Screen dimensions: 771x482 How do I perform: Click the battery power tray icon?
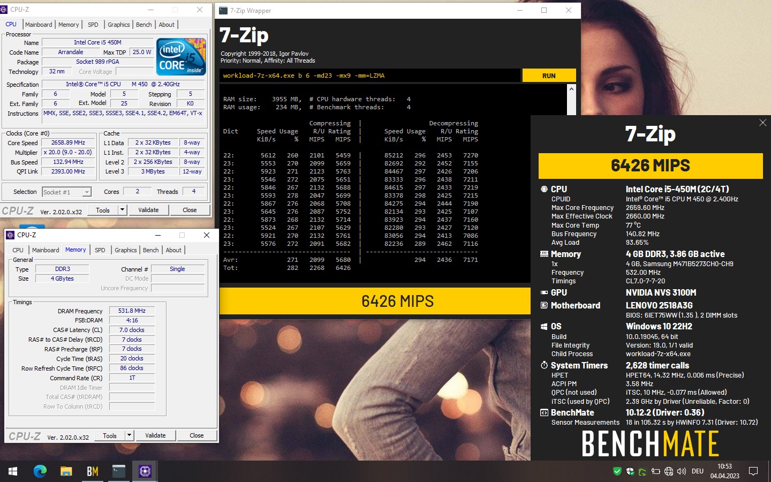click(x=655, y=472)
